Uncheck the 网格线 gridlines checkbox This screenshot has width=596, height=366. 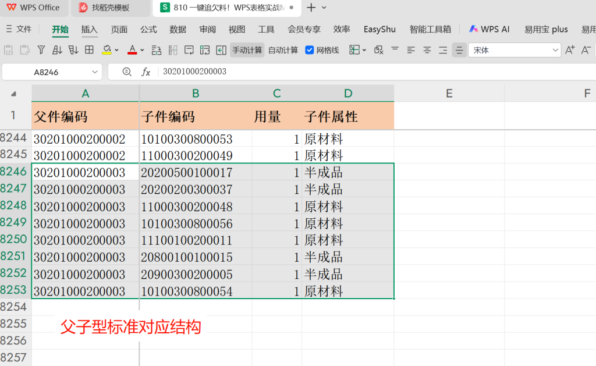pyautogui.click(x=310, y=50)
